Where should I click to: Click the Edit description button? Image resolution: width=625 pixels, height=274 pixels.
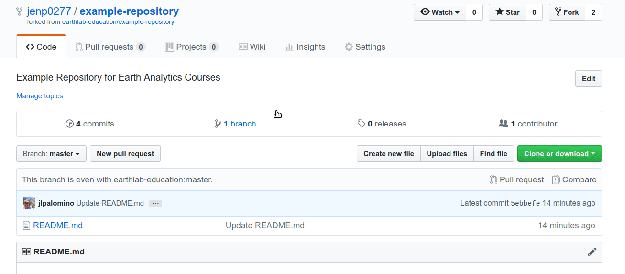(x=589, y=79)
